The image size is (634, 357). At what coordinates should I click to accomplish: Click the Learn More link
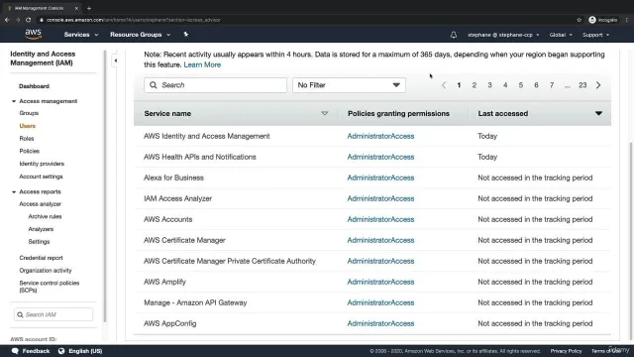point(202,64)
